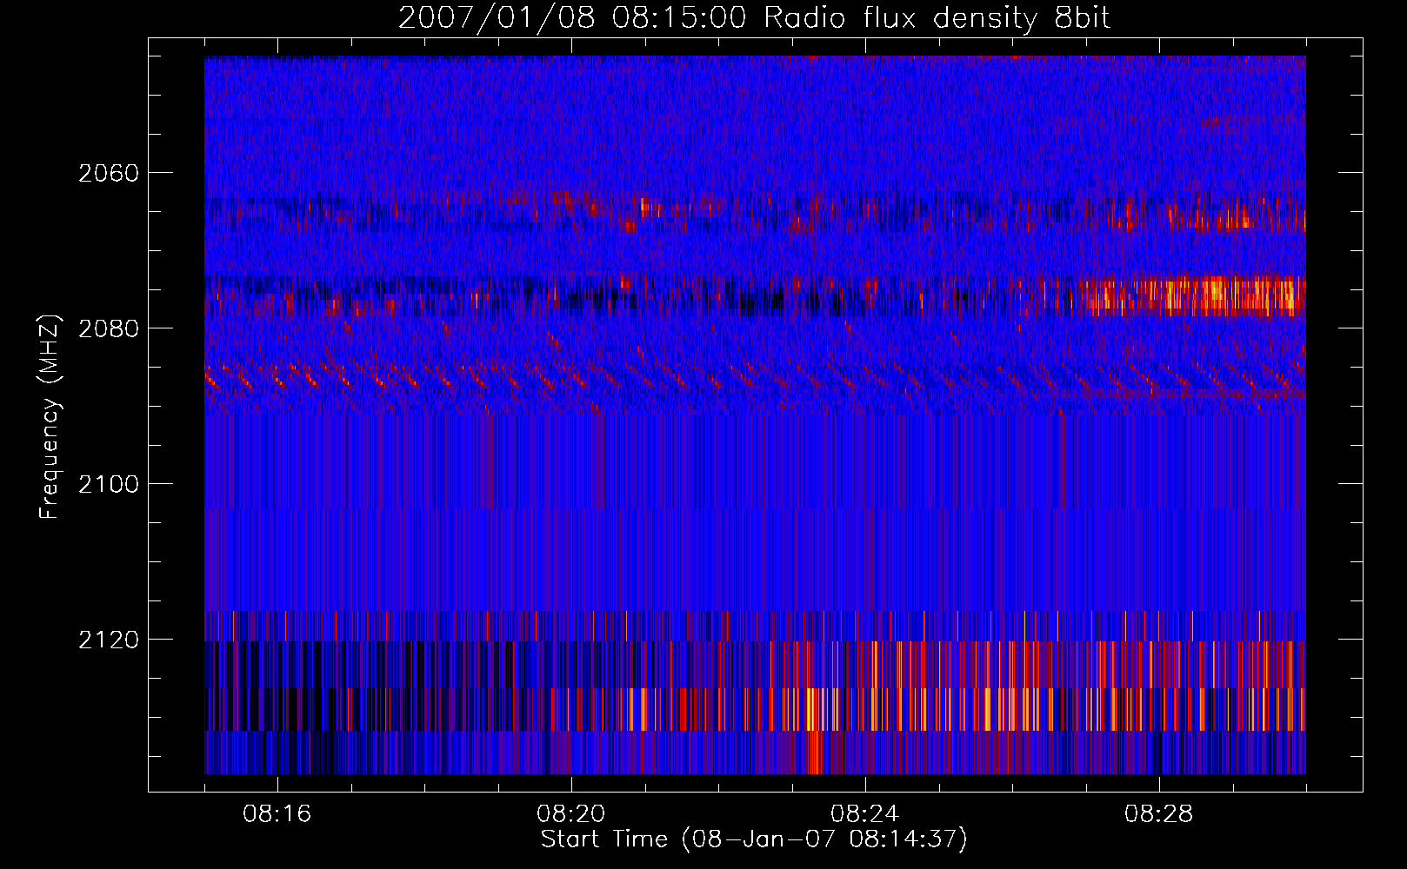
Task: Click the plot title "2007/01/08 08:15:00 Radio flux density 8bit"
Action: click(x=754, y=18)
